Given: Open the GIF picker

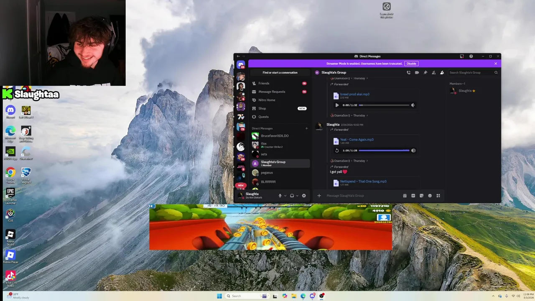Looking at the screenshot, I should (x=413, y=196).
